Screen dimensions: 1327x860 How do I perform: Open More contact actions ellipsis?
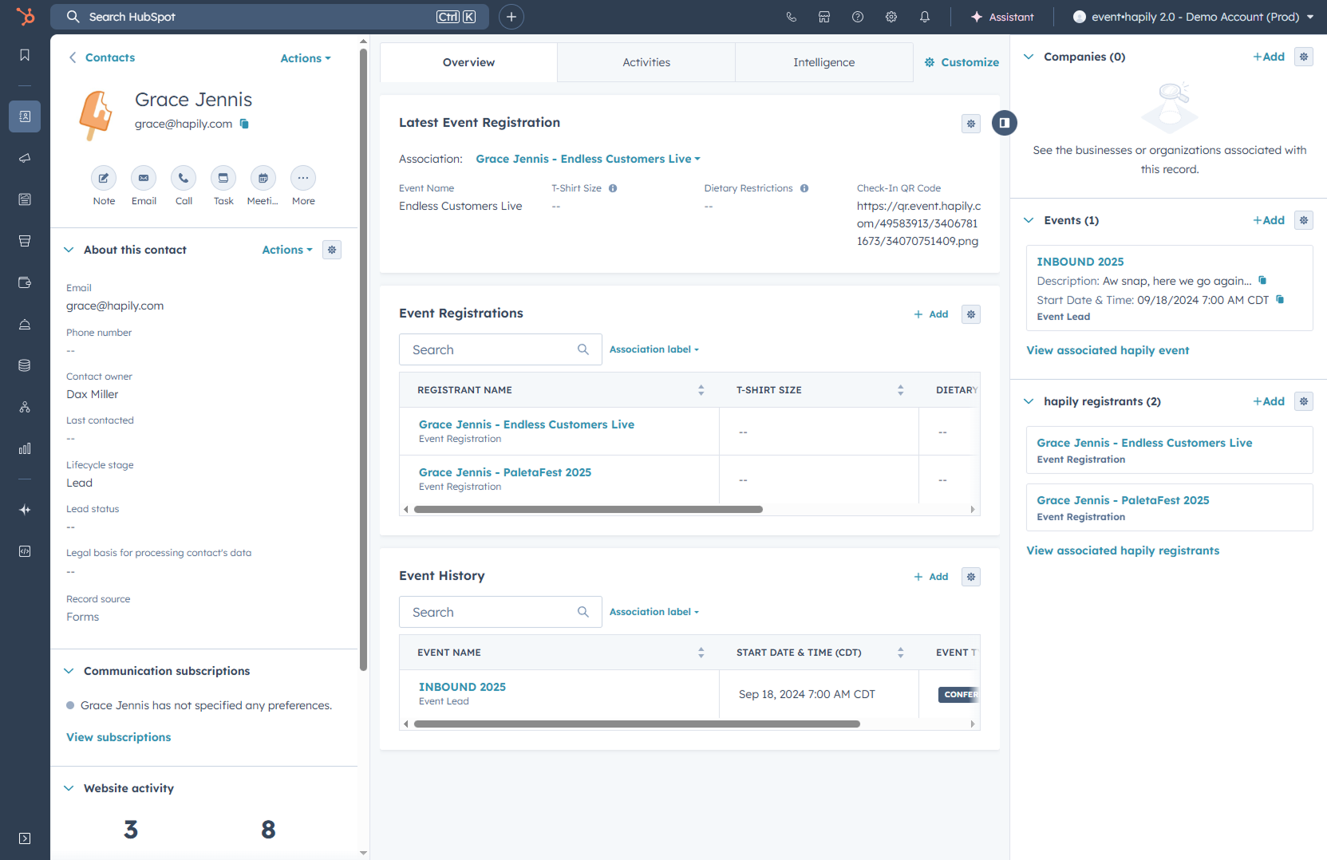coord(303,178)
